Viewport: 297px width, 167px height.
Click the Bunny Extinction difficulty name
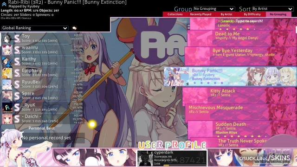206,79
